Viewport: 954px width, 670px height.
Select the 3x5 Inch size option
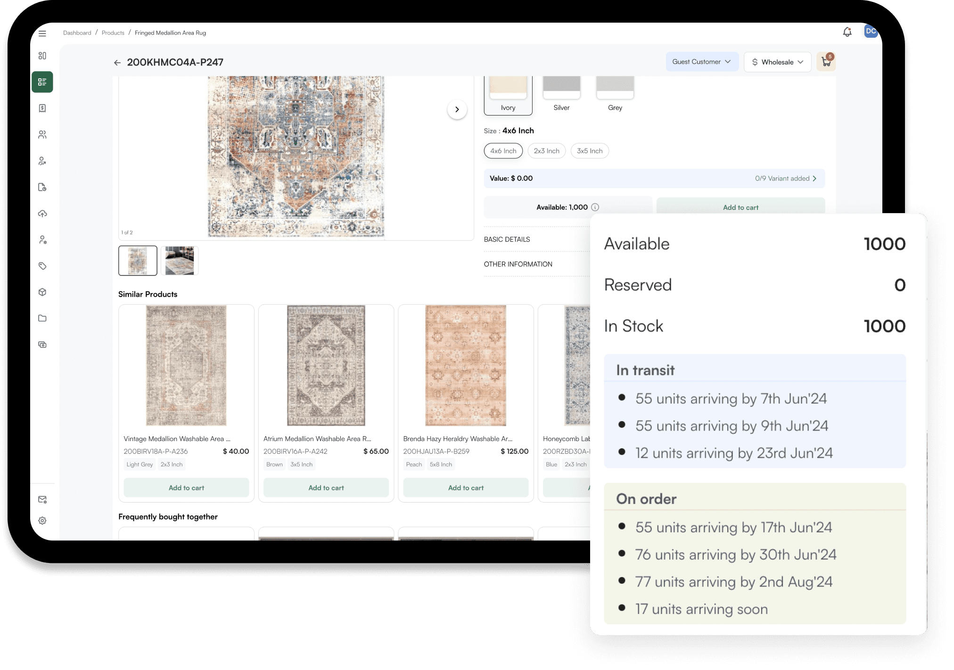click(x=589, y=151)
